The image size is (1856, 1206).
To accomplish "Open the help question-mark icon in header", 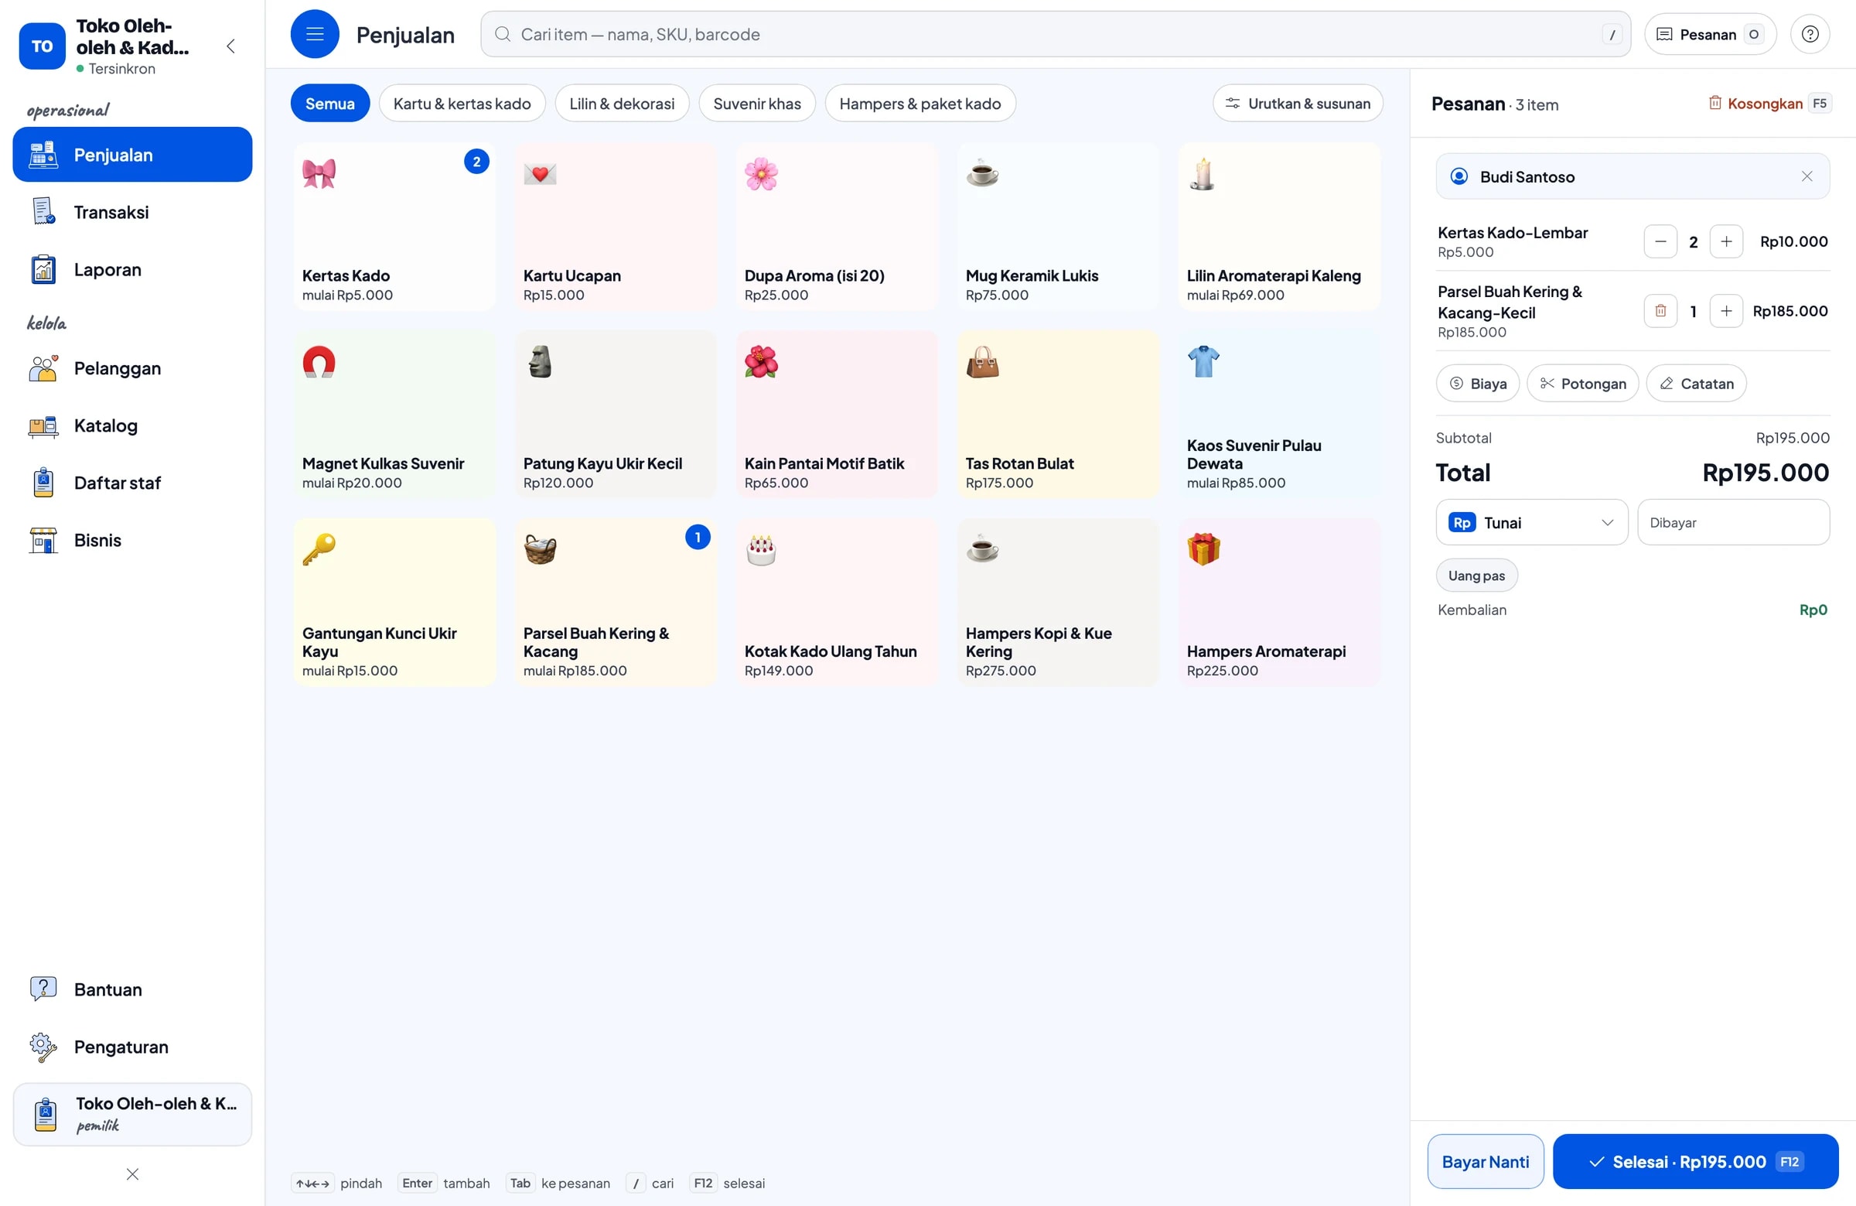I will (1810, 34).
